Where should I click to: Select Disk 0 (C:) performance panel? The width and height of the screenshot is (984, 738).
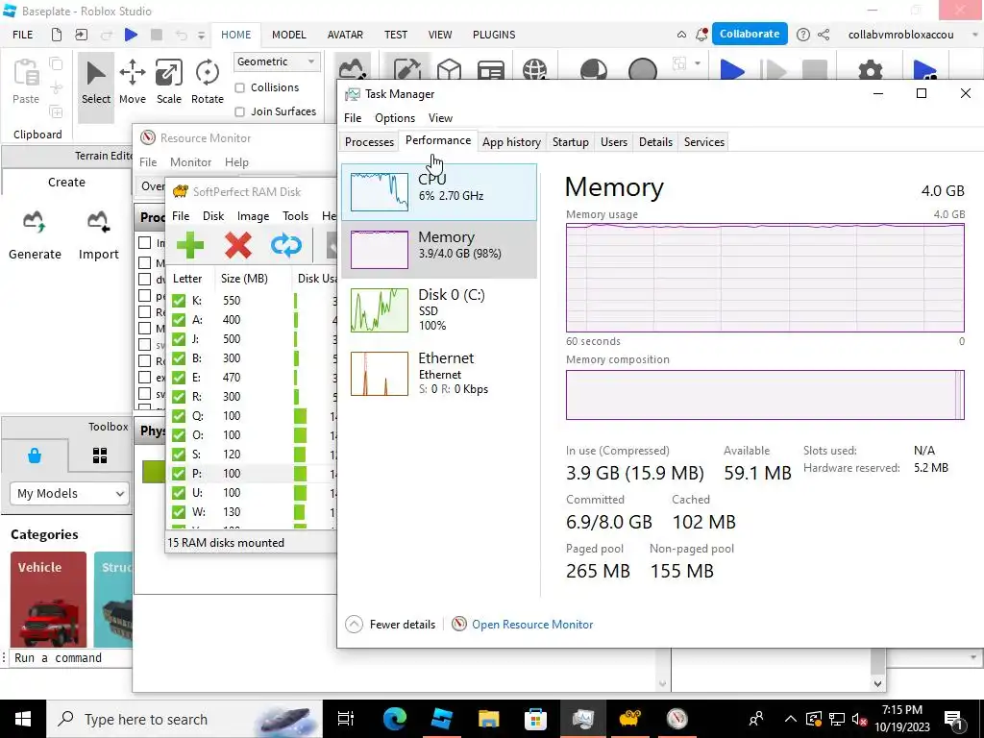tap(438, 310)
